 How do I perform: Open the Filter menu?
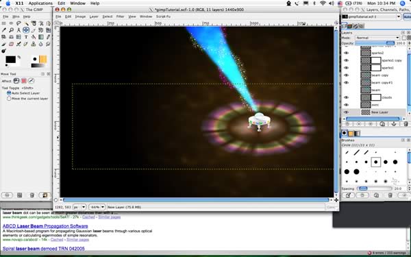(x=120, y=16)
